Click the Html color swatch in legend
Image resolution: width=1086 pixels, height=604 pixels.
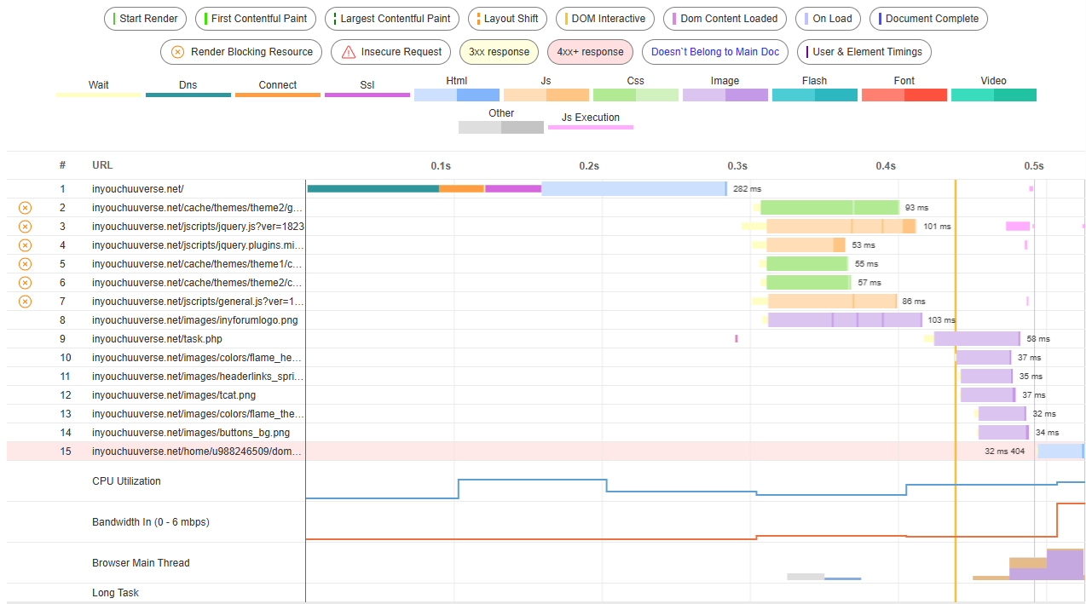457,95
